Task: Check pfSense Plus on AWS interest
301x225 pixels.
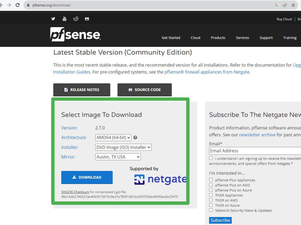Action: coord(211,185)
